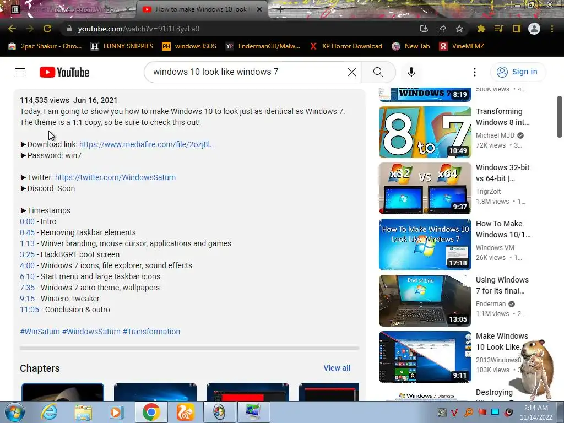Screen dimensions: 564x423
Task: Jump to timestamp 3:25 HackBGRT boot screen
Action: point(28,254)
